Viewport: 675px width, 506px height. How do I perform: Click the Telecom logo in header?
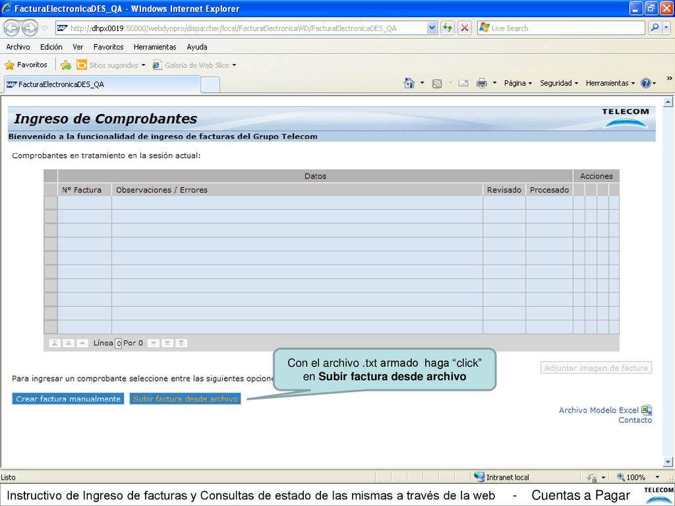pyautogui.click(x=625, y=118)
